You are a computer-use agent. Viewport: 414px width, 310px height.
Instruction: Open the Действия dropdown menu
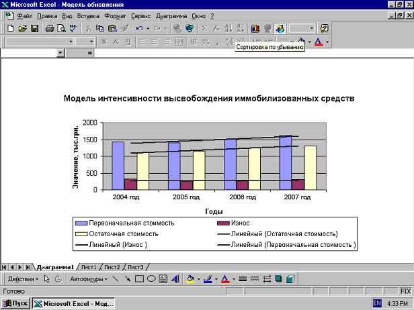(24, 279)
